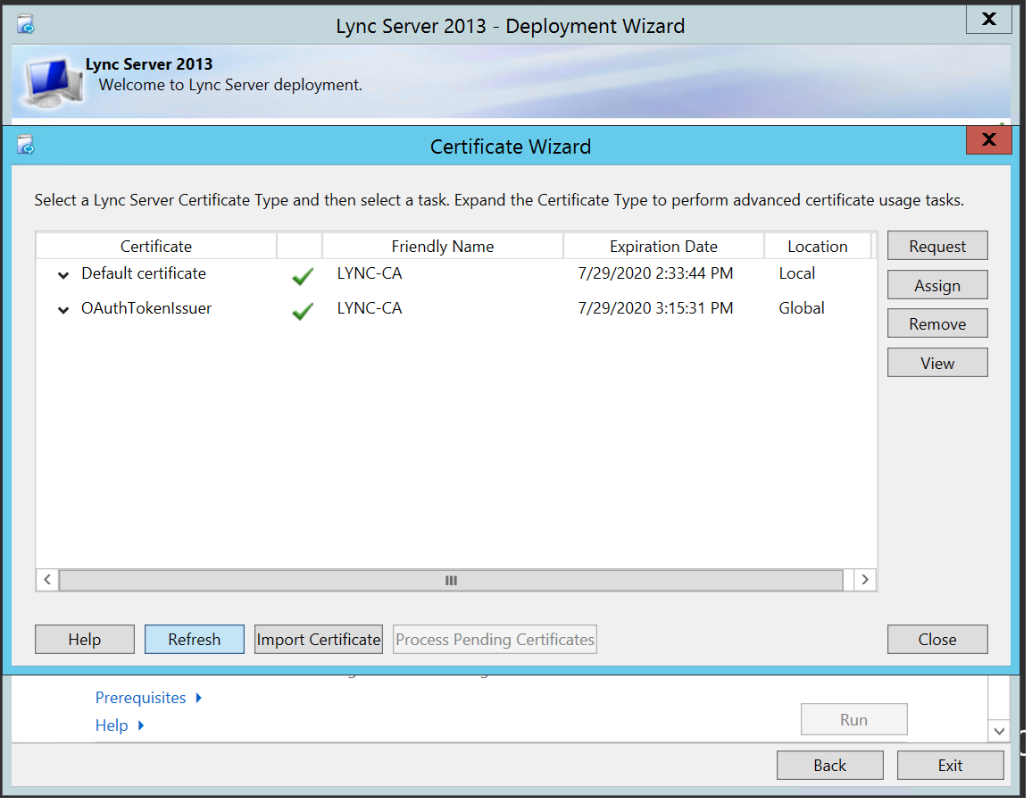Click the Run button in Deployment Wizard
Screen dimensions: 1032x805
click(x=853, y=719)
